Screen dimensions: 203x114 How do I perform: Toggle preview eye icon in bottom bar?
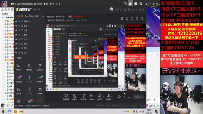click(124, 97)
